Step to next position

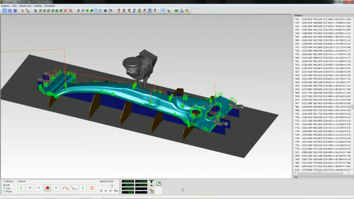coord(56,188)
